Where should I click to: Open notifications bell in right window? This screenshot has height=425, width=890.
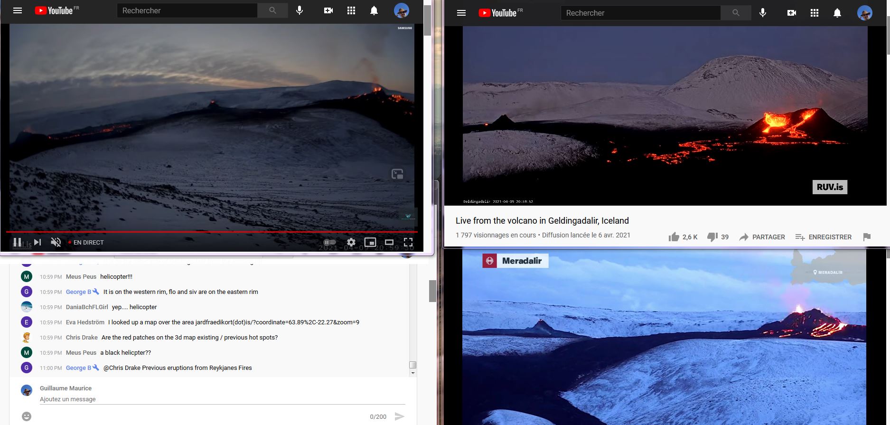837,13
